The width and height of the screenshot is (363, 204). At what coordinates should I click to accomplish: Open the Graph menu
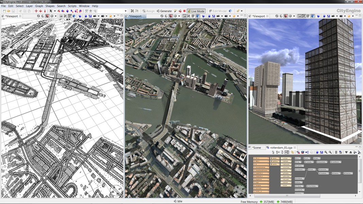click(39, 6)
